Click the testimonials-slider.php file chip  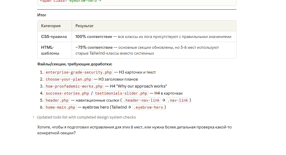click(x=121, y=93)
